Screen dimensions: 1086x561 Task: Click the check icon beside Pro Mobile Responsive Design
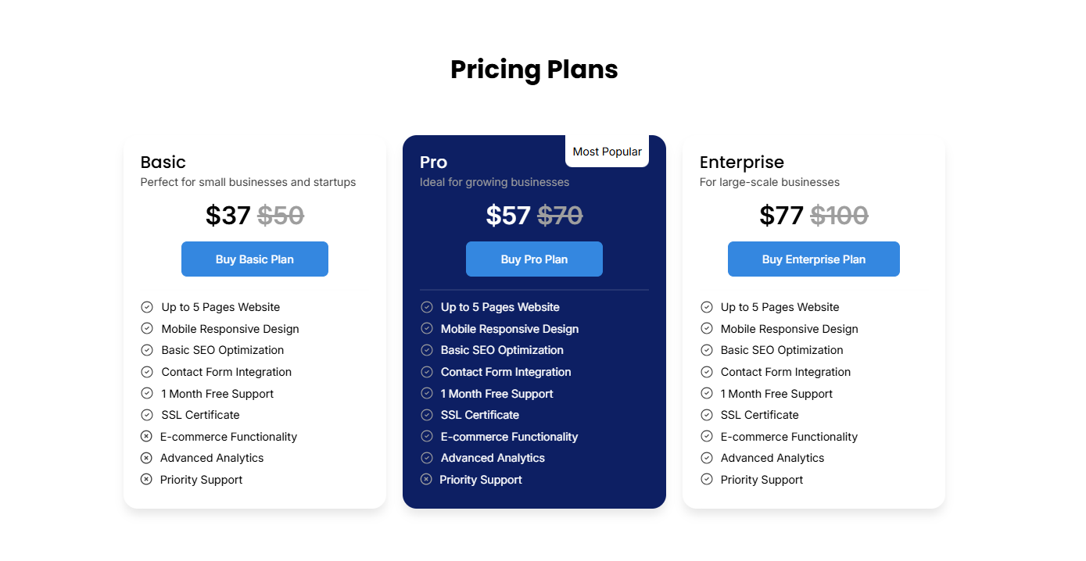tap(427, 329)
